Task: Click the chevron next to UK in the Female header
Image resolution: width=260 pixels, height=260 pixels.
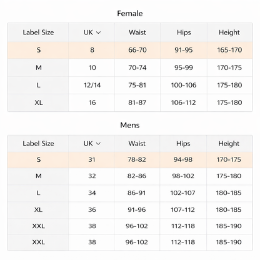Action: pos(98,32)
